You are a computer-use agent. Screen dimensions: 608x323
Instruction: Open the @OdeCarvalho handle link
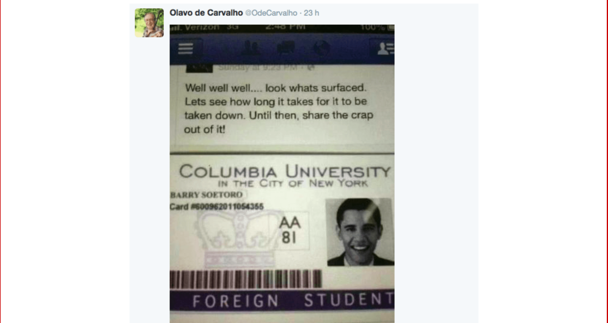271,13
